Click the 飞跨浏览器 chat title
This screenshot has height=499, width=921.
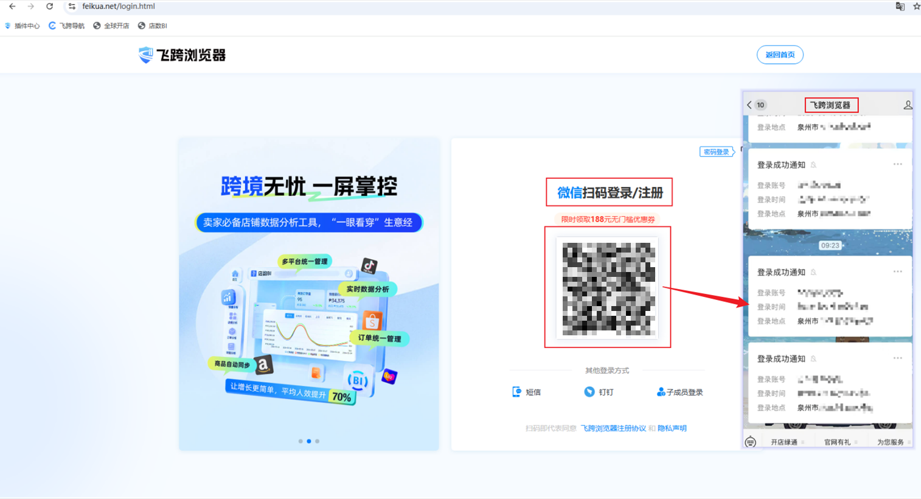pyautogui.click(x=830, y=105)
